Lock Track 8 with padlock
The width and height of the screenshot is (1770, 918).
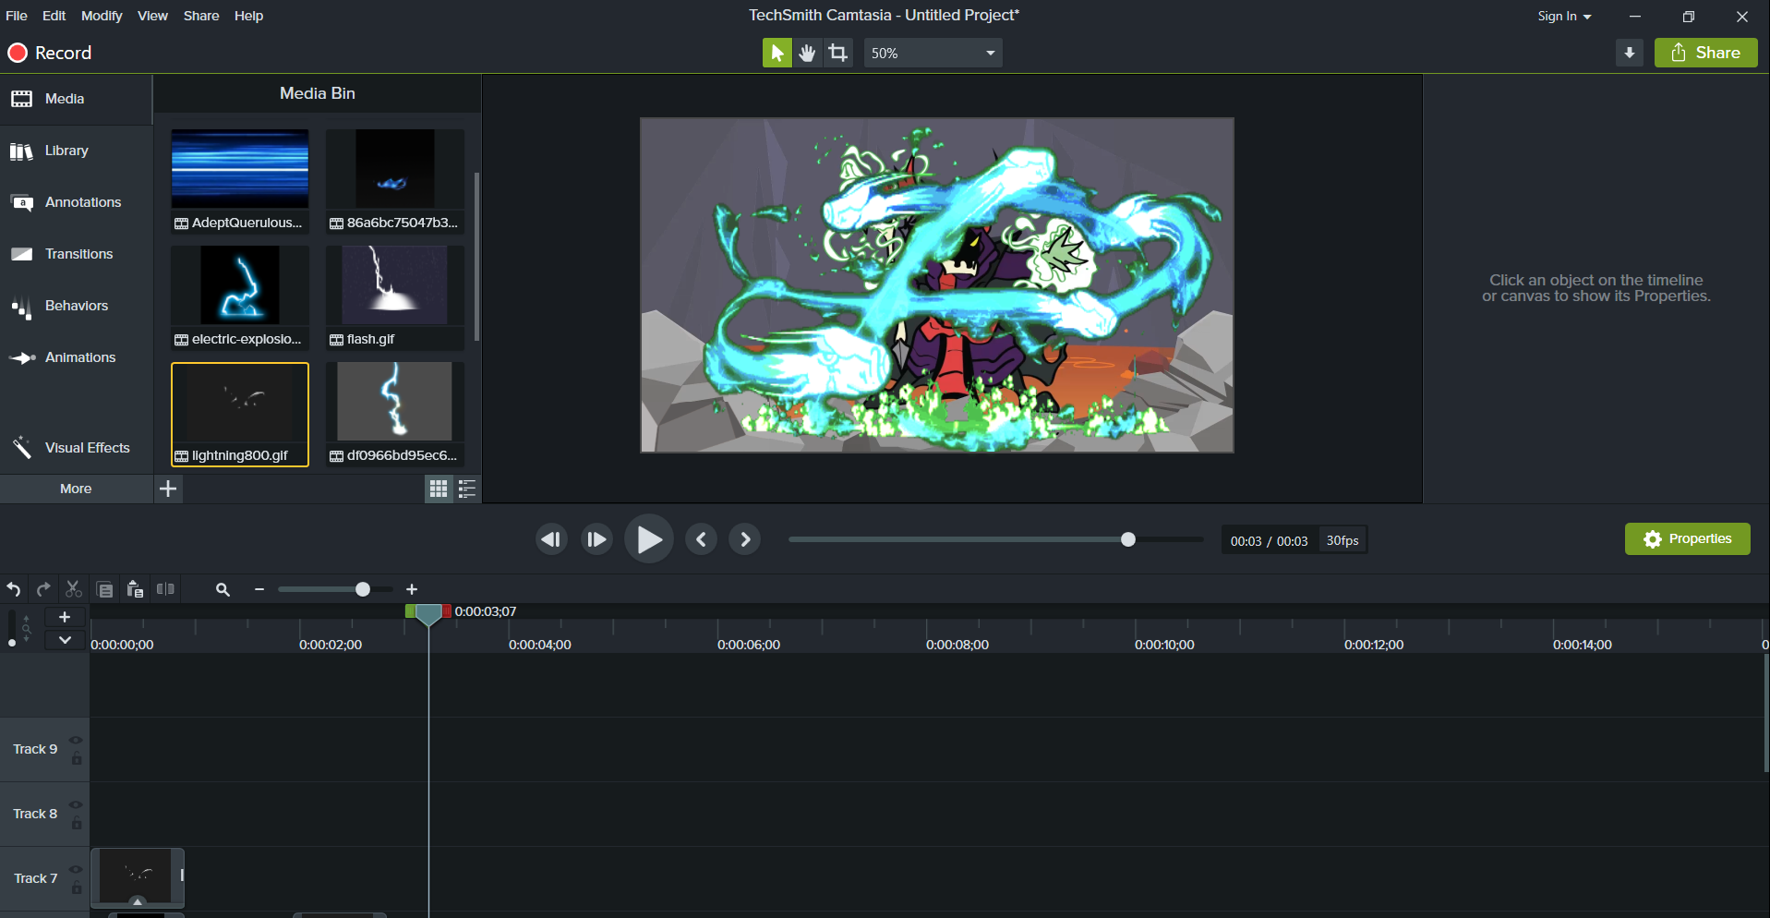point(77,823)
